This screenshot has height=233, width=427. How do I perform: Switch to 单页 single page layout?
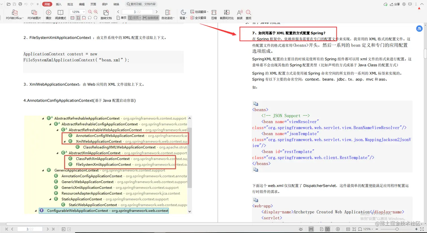(121, 18)
